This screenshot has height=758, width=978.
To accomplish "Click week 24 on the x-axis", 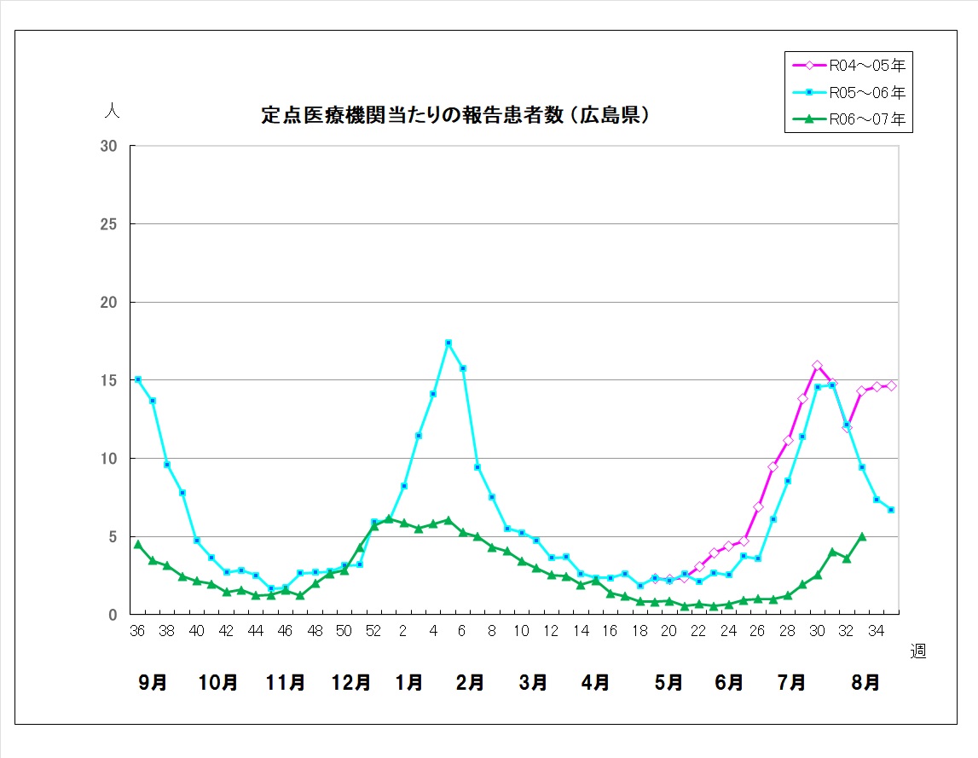I will [x=728, y=631].
